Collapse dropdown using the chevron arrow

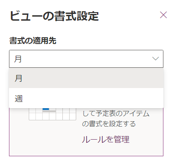155,58
